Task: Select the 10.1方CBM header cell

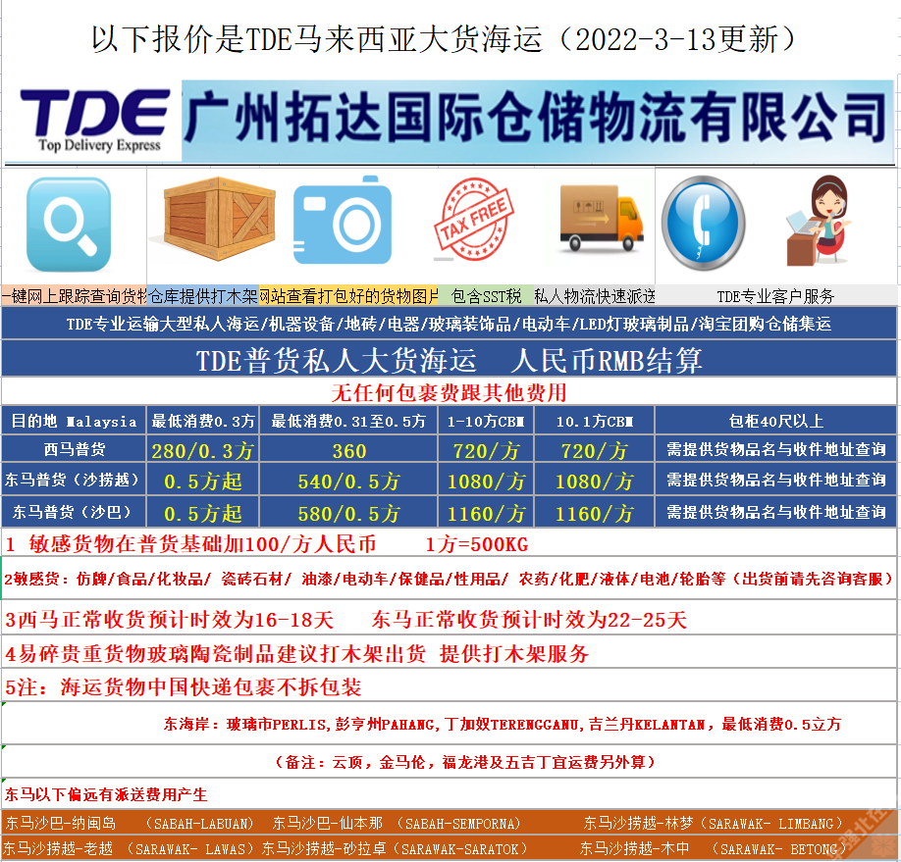Action: pos(595,422)
